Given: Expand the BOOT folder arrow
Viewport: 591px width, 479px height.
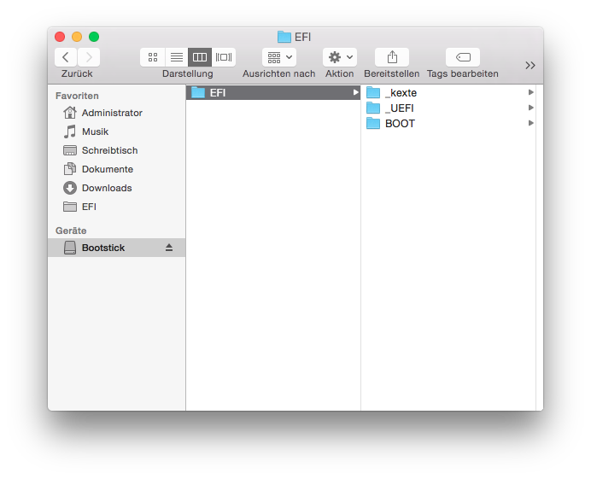Looking at the screenshot, I should pos(530,123).
